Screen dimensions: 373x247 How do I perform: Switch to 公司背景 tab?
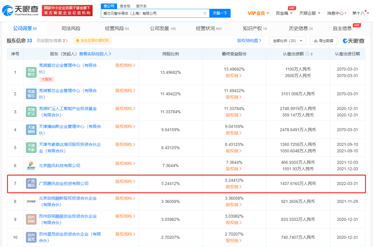25,29
